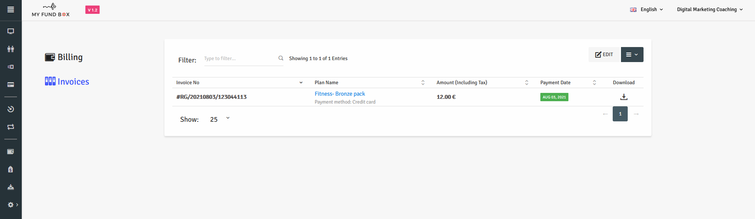The width and height of the screenshot is (755, 219).
Task: Open the list options dropdown beside Edit
Action: coord(632,55)
